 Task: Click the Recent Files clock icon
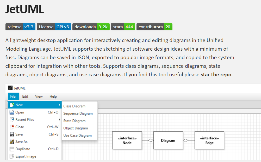(12, 119)
